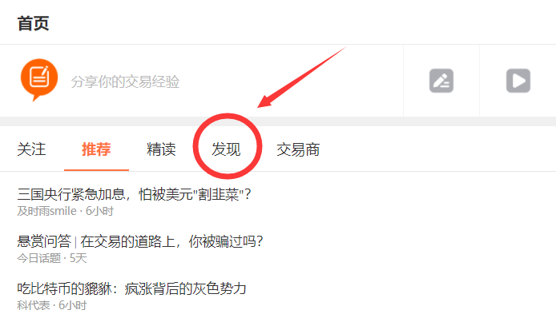Go to the circled 发现 tab
556x322 pixels.
[226, 149]
